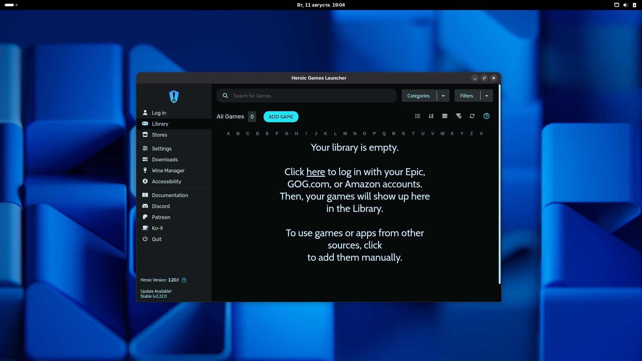Image resolution: width=642 pixels, height=361 pixels.
Task: Filter the library by the # symbol
Action: point(481,133)
